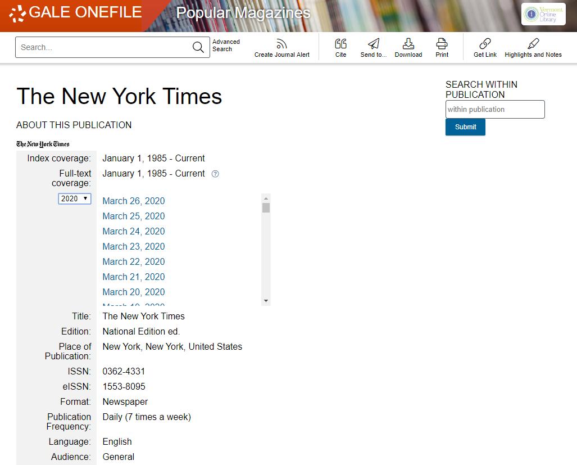The width and height of the screenshot is (577, 465).
Task: Click the eISSN value 1553-8095
Action: 124,387
